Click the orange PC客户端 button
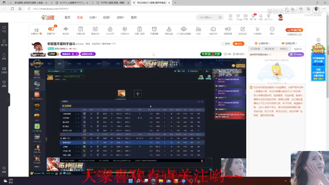 pos(294,30)
